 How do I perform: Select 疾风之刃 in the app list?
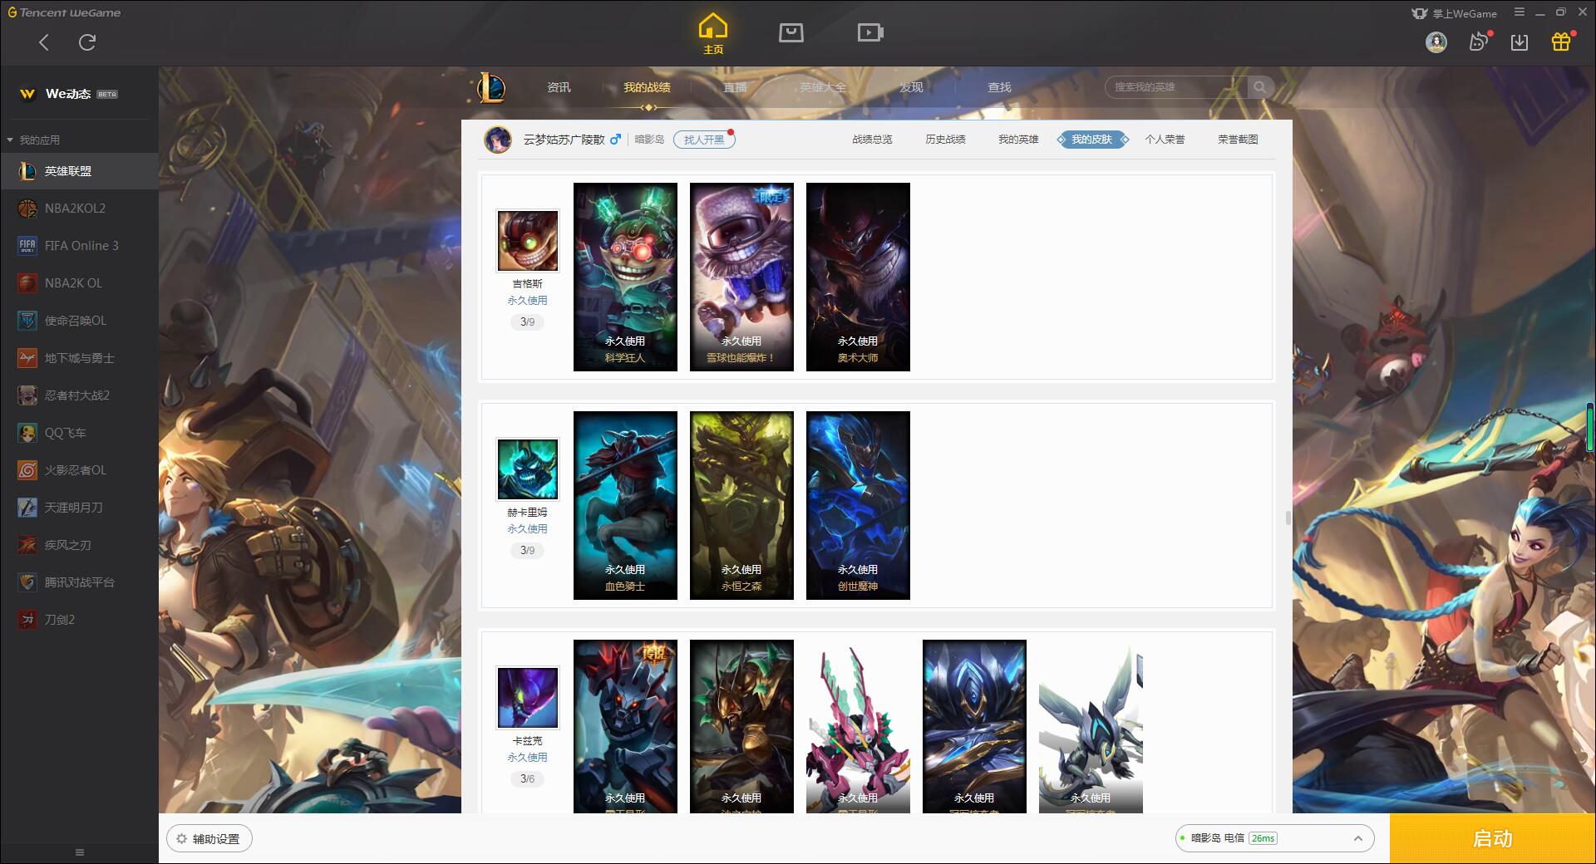(79, 545)
